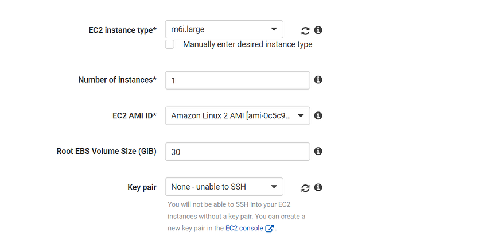Image resolution: width=502 pixels, height=247 pixels.
Task: Refresh the Key pair list
Action: [x=305, y=187]
